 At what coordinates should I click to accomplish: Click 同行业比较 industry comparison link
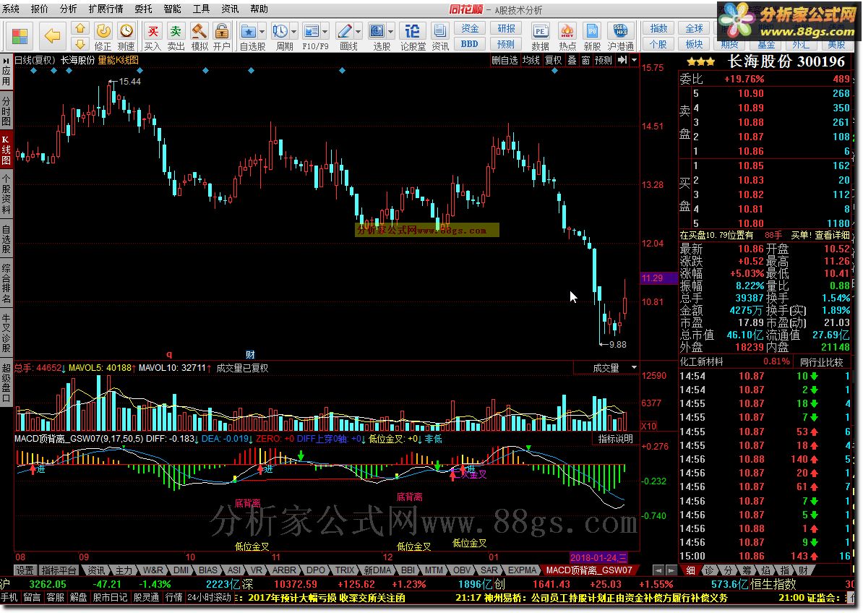[x=821, y=361]
